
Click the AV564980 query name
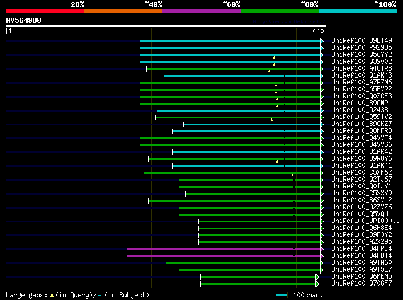click(x=24, y=20)
